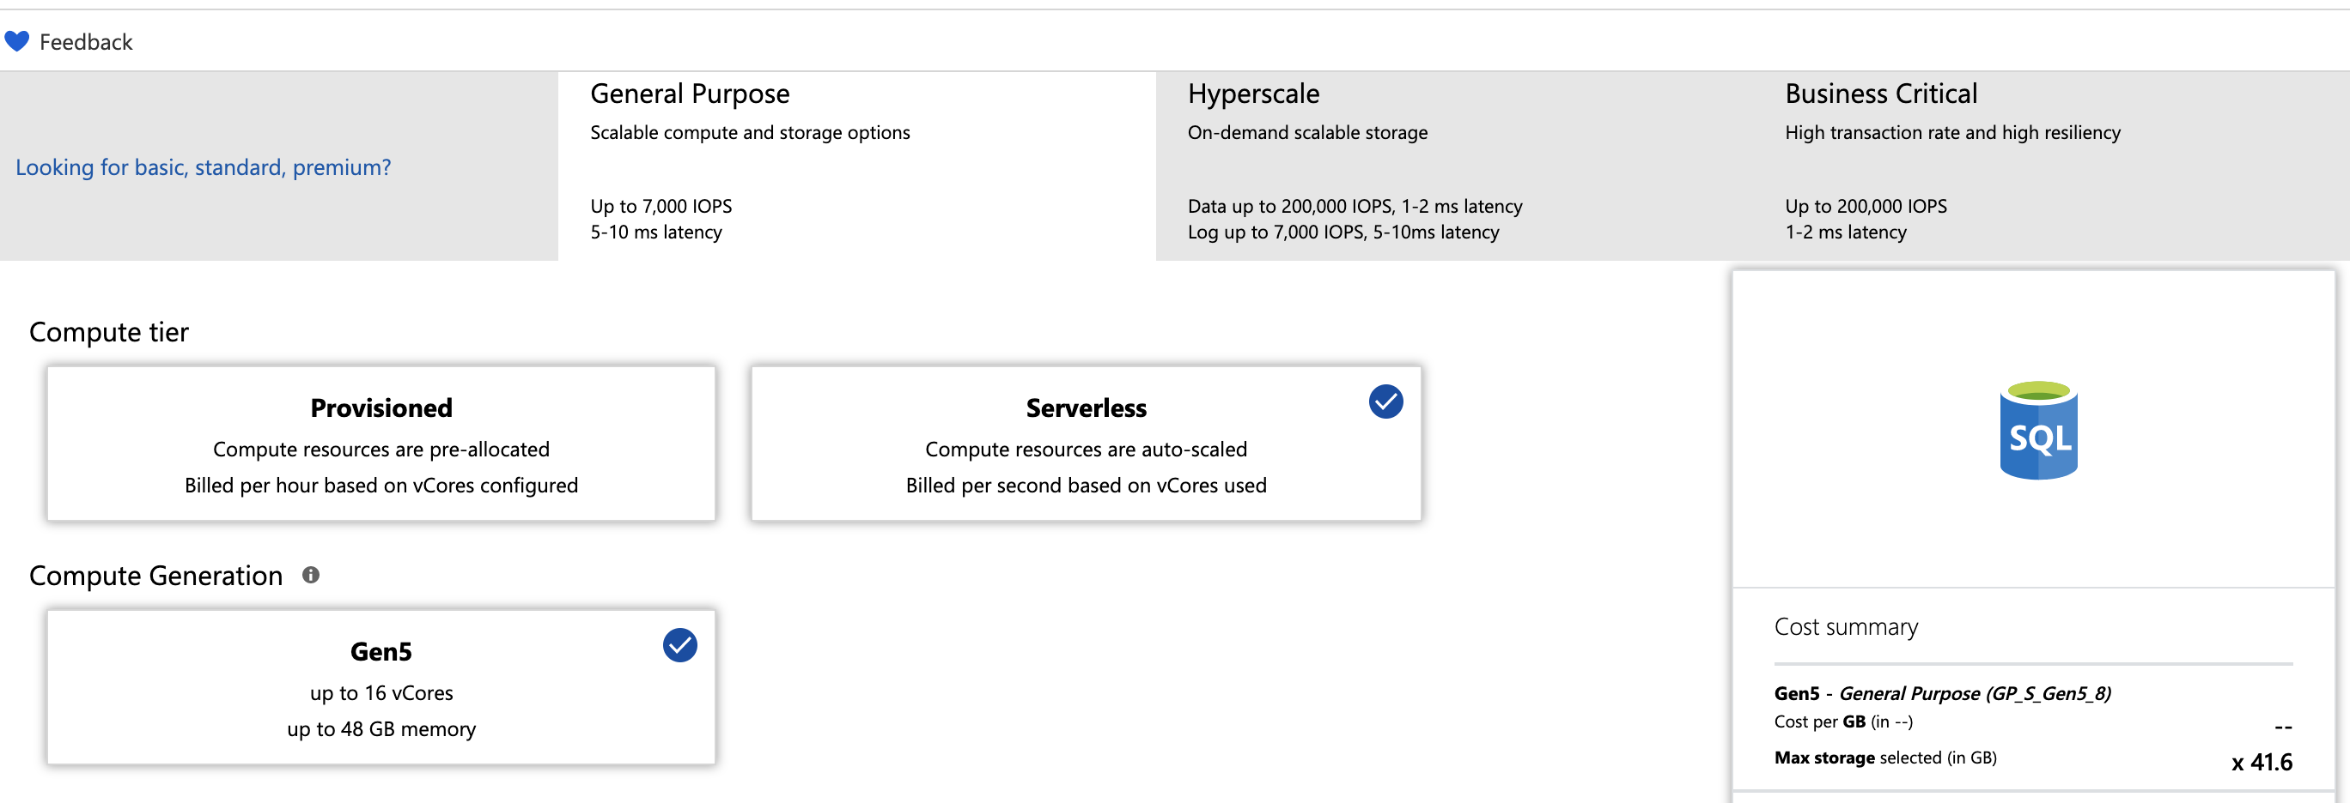This screenshot has height=803, width=2350.
Task: Select the Provisioned compute tier
Action: 381,444
